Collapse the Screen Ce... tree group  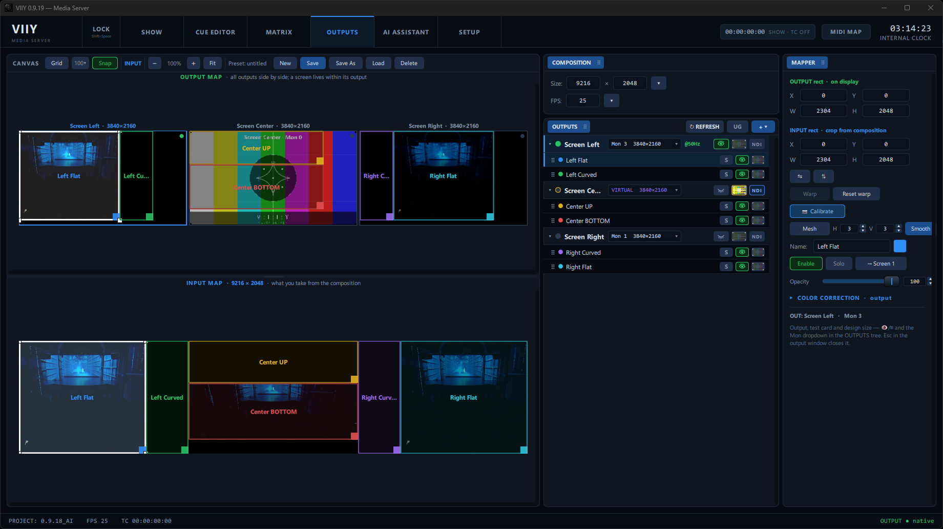[x=550, y=190]
